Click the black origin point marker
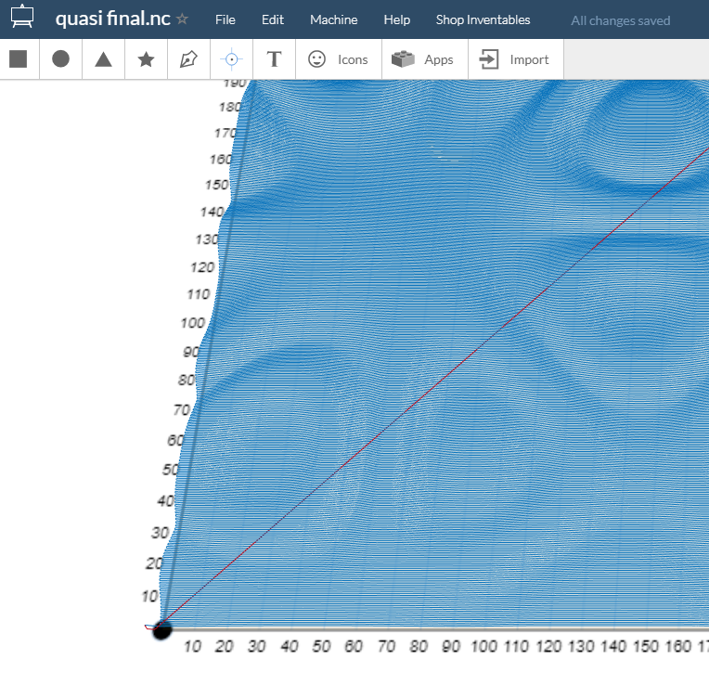 161,629
